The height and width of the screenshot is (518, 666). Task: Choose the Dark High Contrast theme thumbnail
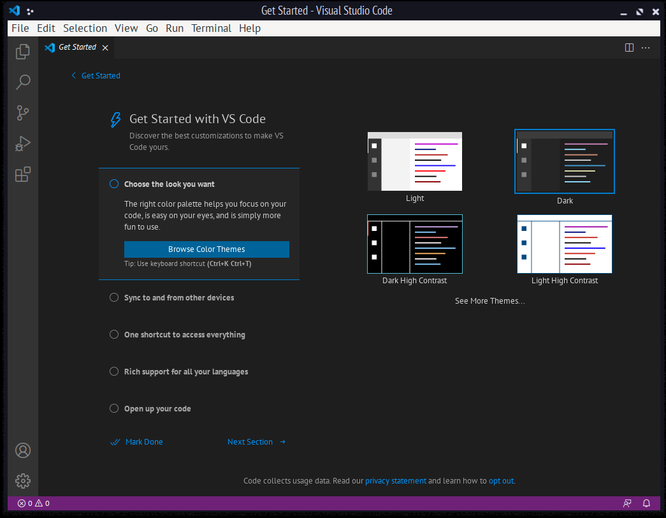414,244
